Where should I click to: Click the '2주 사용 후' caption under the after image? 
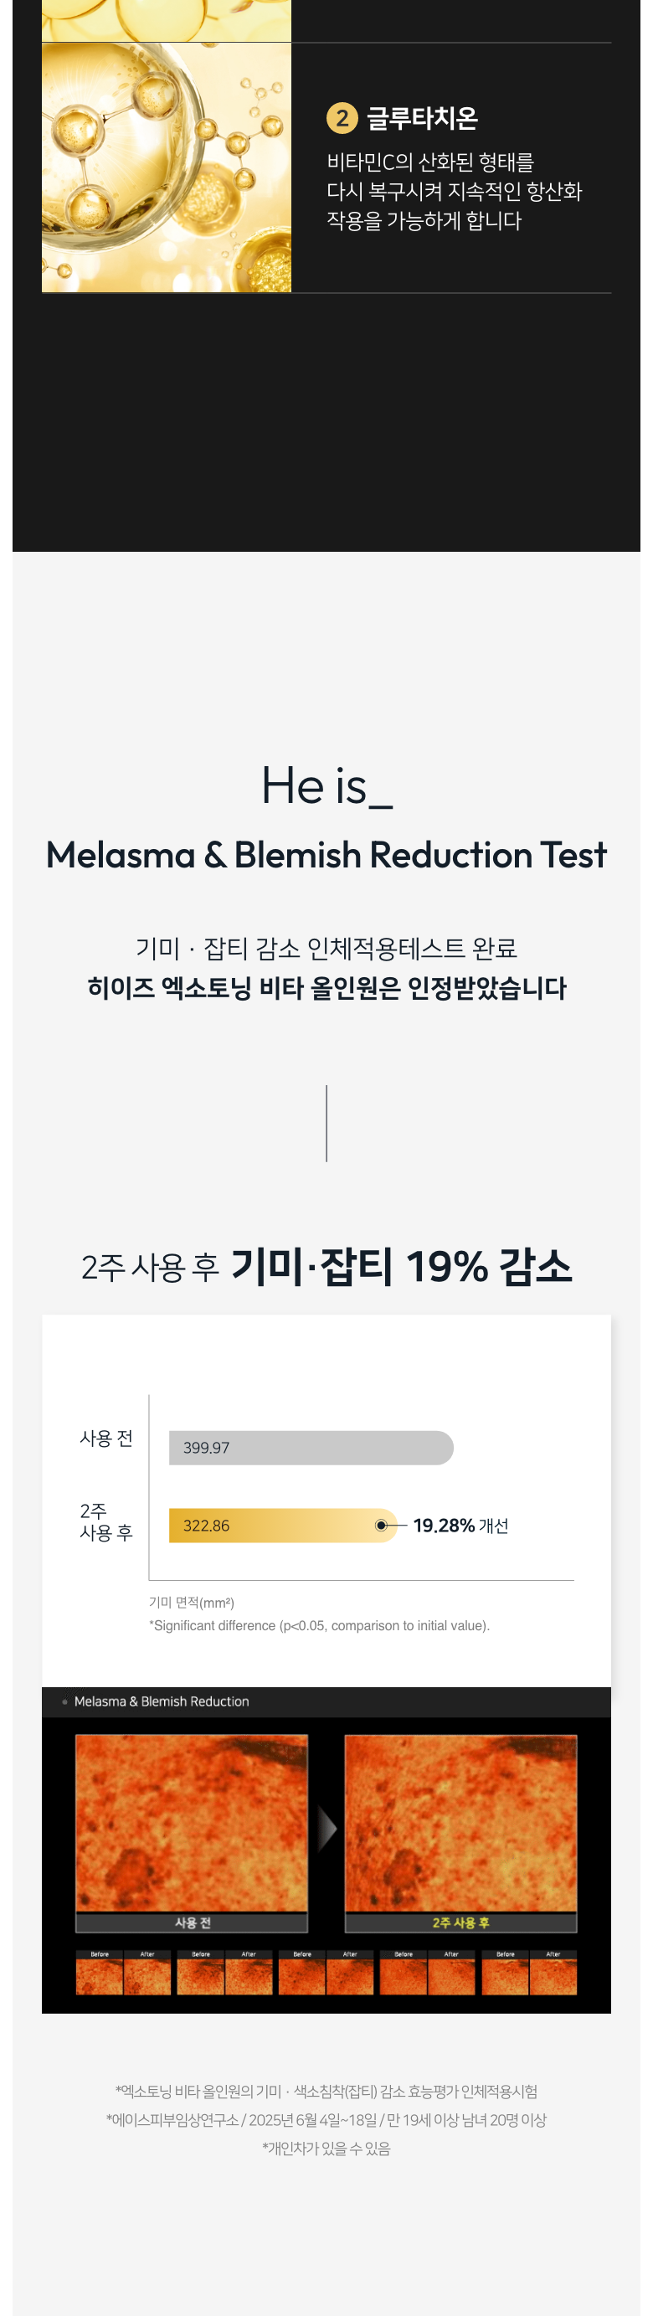[460, 1922]
